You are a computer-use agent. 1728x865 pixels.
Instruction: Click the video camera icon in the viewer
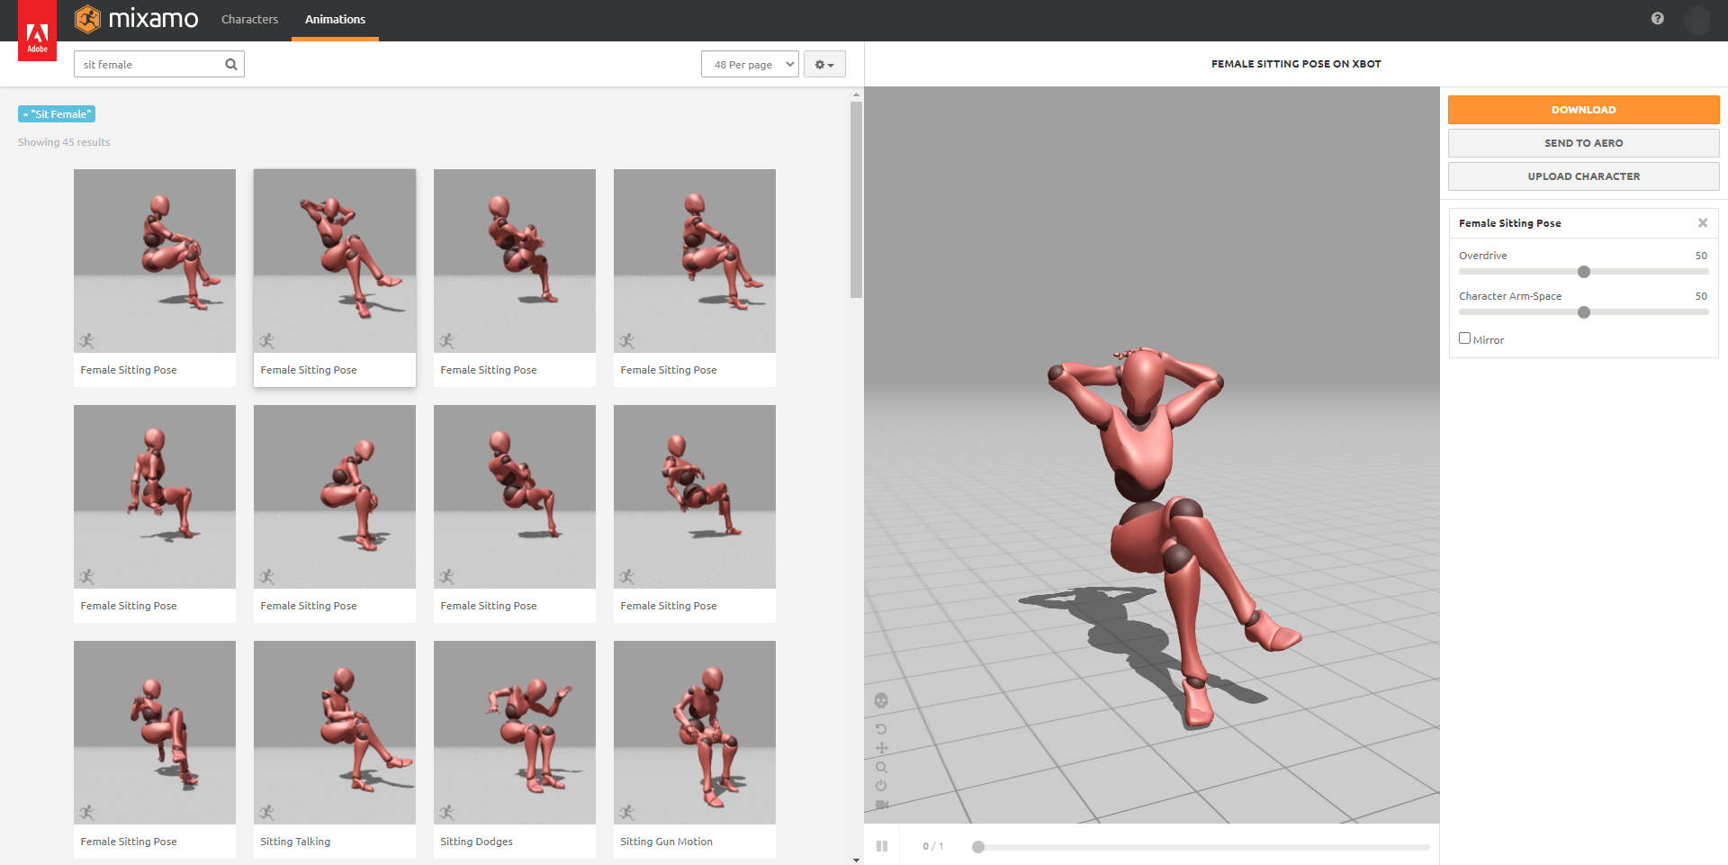click(x=882, y=805)
